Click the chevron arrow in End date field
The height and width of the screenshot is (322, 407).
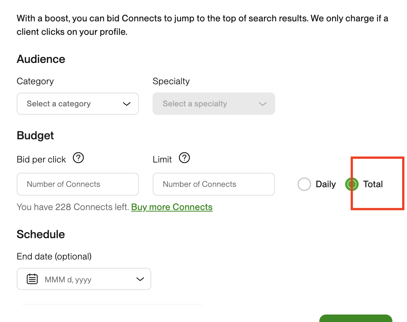coord(140,279)
